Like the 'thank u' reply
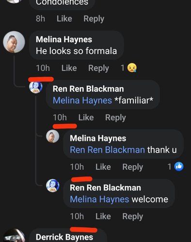The image size is (191, 242). click(103, 166)
